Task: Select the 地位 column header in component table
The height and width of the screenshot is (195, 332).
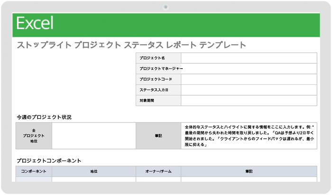Action: (x=94, y=171)
